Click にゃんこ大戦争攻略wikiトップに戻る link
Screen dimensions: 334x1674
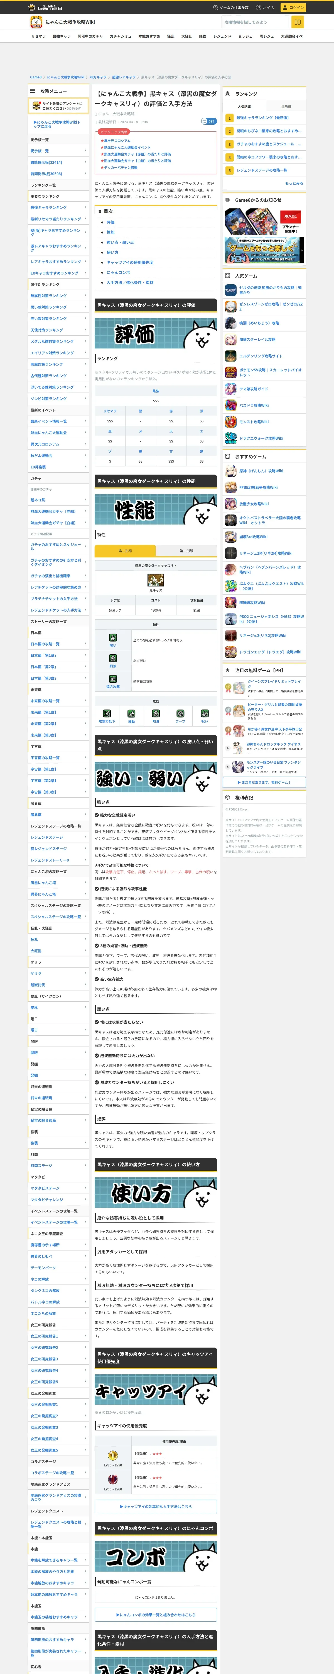coord(57,124)
